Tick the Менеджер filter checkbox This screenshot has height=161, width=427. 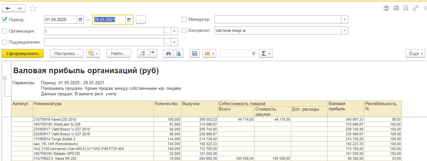point(184,20)
